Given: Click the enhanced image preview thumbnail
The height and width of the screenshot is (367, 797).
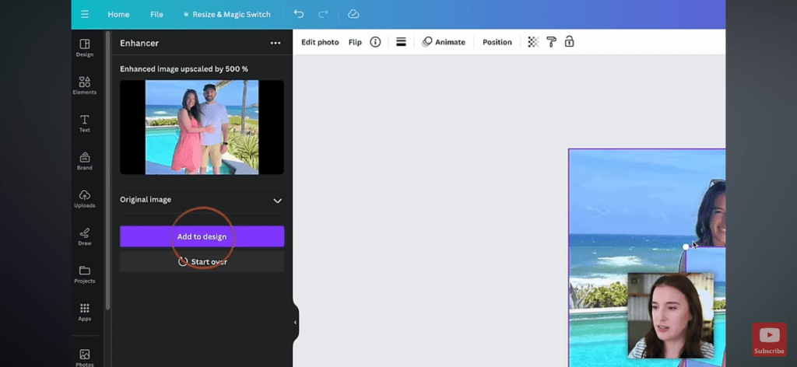Looking at the screenshot, I should [x=202, y=128].
